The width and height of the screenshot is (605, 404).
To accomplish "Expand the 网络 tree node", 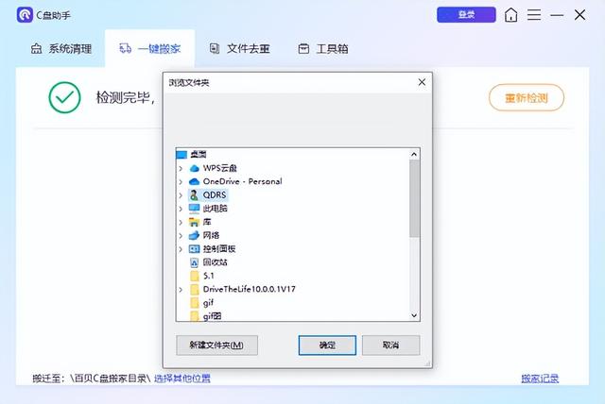I will (181, 236).
